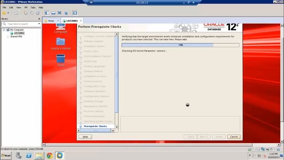Enter full screen mode via toolbar icon
Image resolution: width=284 pixels, height=160 pixels.
[x=59, y=13]
